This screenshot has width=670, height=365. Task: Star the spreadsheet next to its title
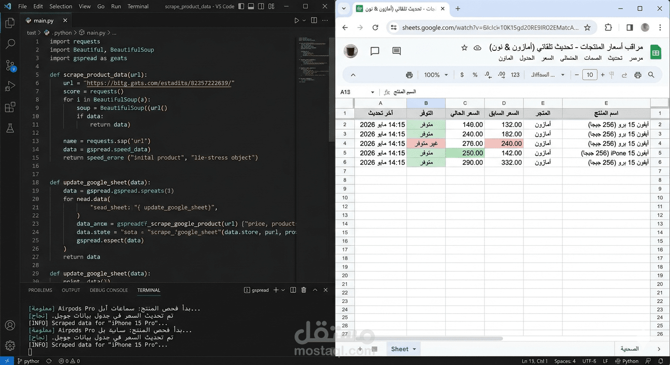pos(464,48)
